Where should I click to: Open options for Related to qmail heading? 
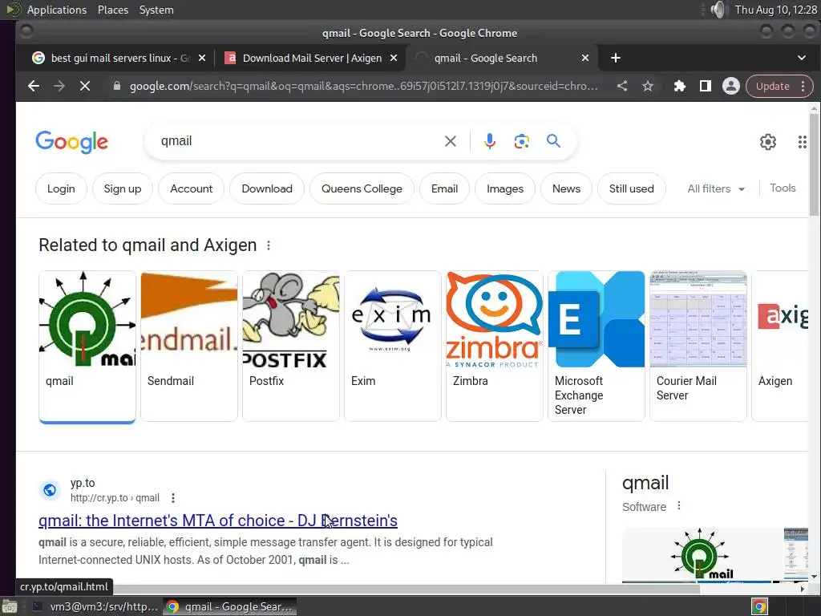269,245
